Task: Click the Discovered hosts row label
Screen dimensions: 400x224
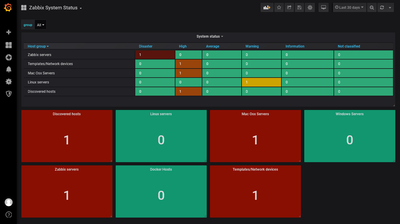Action: click(42, 92)
